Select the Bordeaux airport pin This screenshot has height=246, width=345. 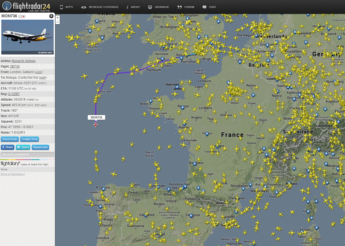194,164
